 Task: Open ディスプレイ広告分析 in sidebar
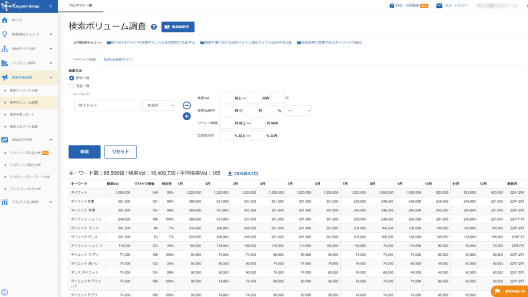[x=25, y=189]
